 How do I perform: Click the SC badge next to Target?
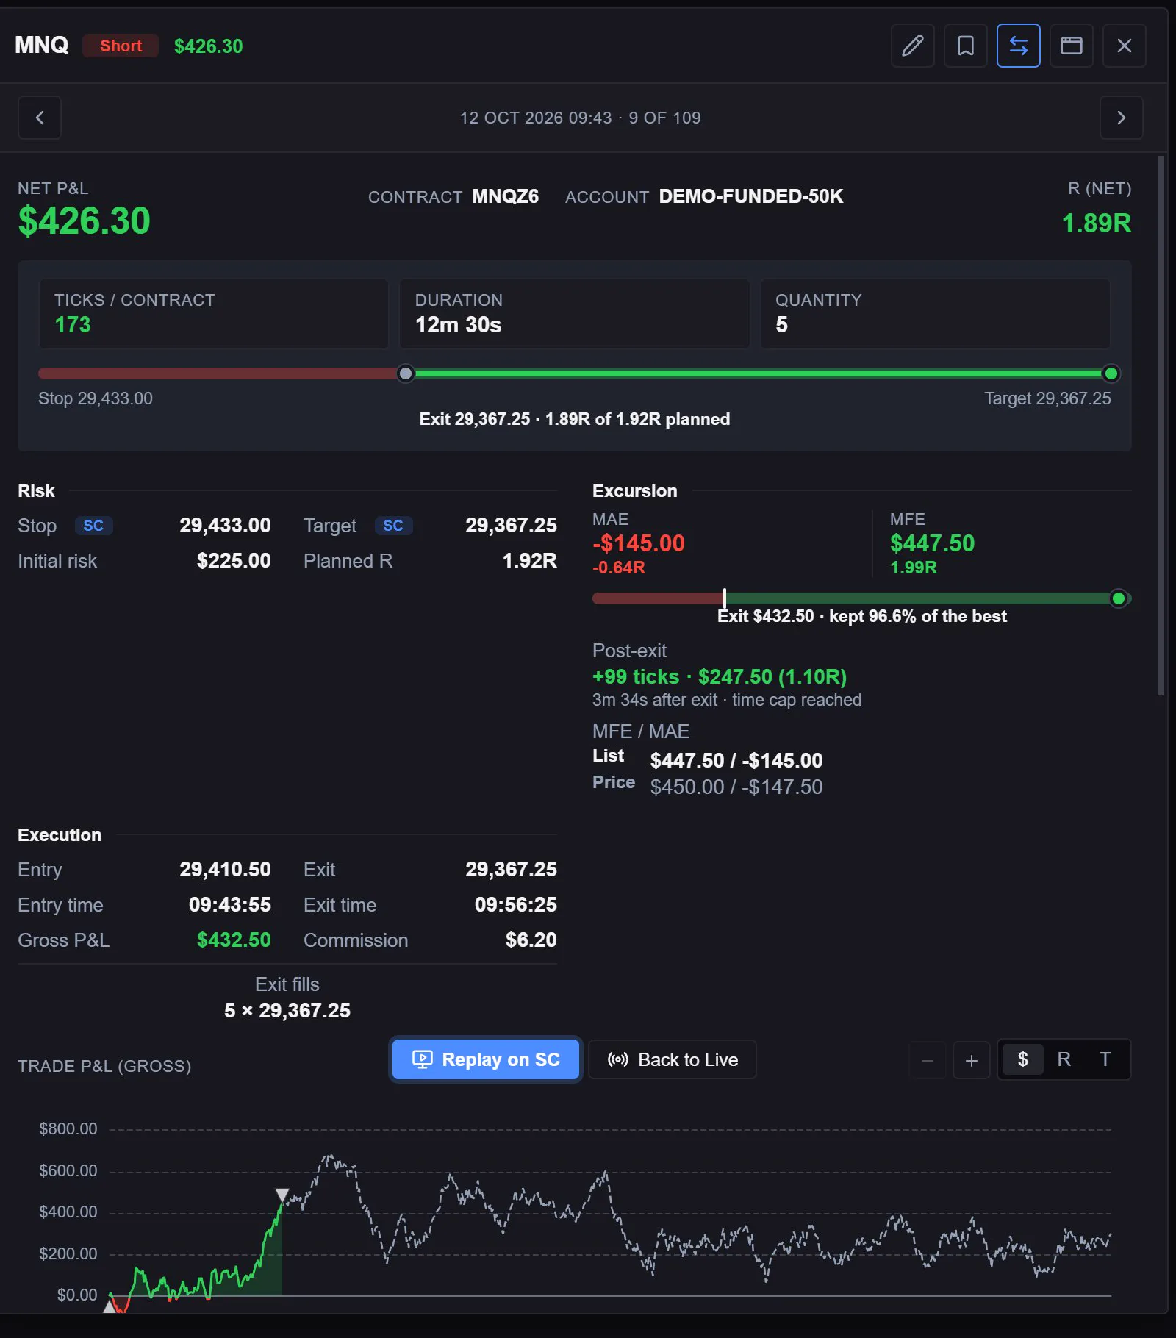click(393, 526)
